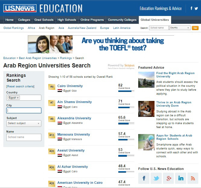Click Reset search criteria link
The width and height of the screenshot is (201, 188).
point(20,86)
